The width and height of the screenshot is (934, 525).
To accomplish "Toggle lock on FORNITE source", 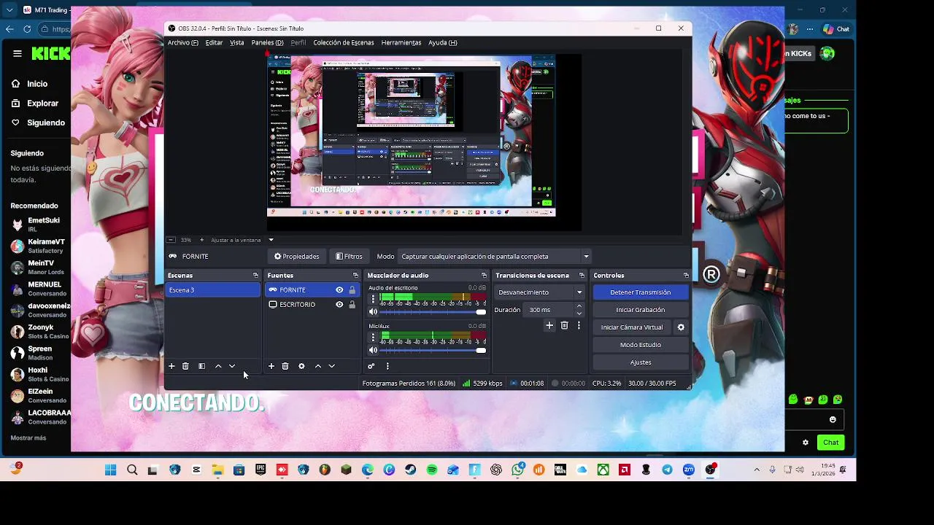I will click(352, 290).
